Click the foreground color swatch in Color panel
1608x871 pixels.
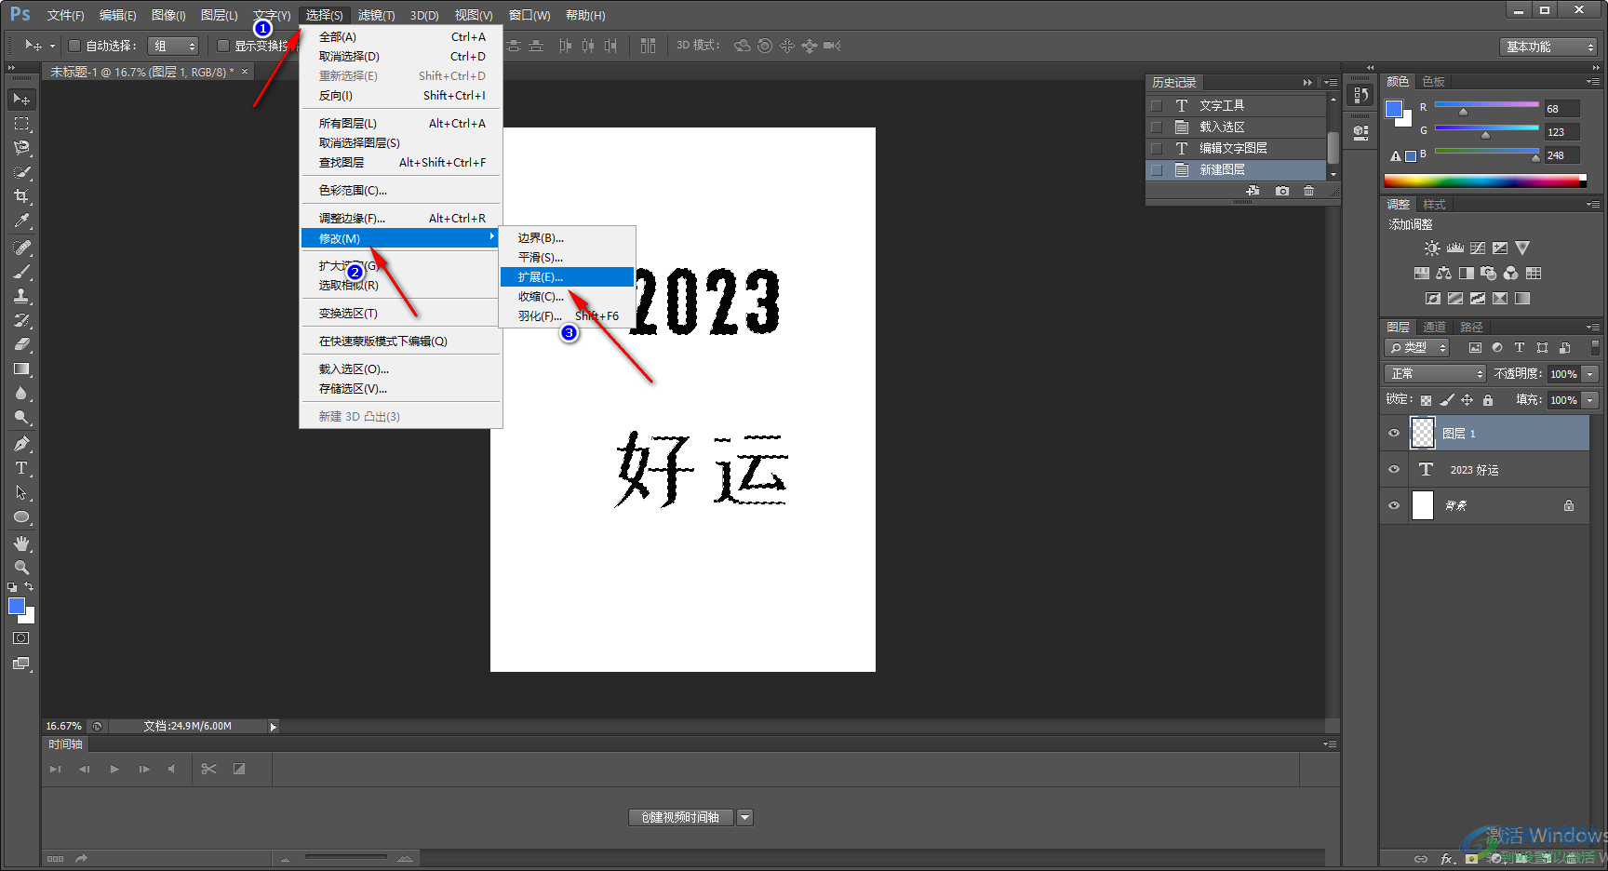coord(1394,109)
